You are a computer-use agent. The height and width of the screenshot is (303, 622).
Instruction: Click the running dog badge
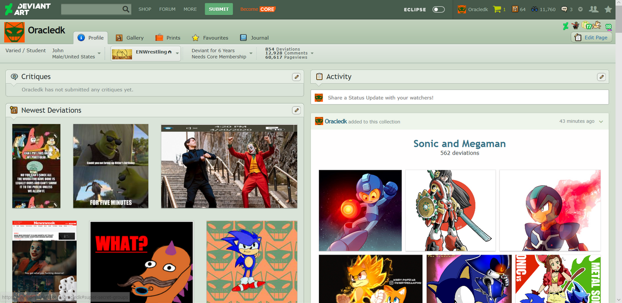[597, 25]
